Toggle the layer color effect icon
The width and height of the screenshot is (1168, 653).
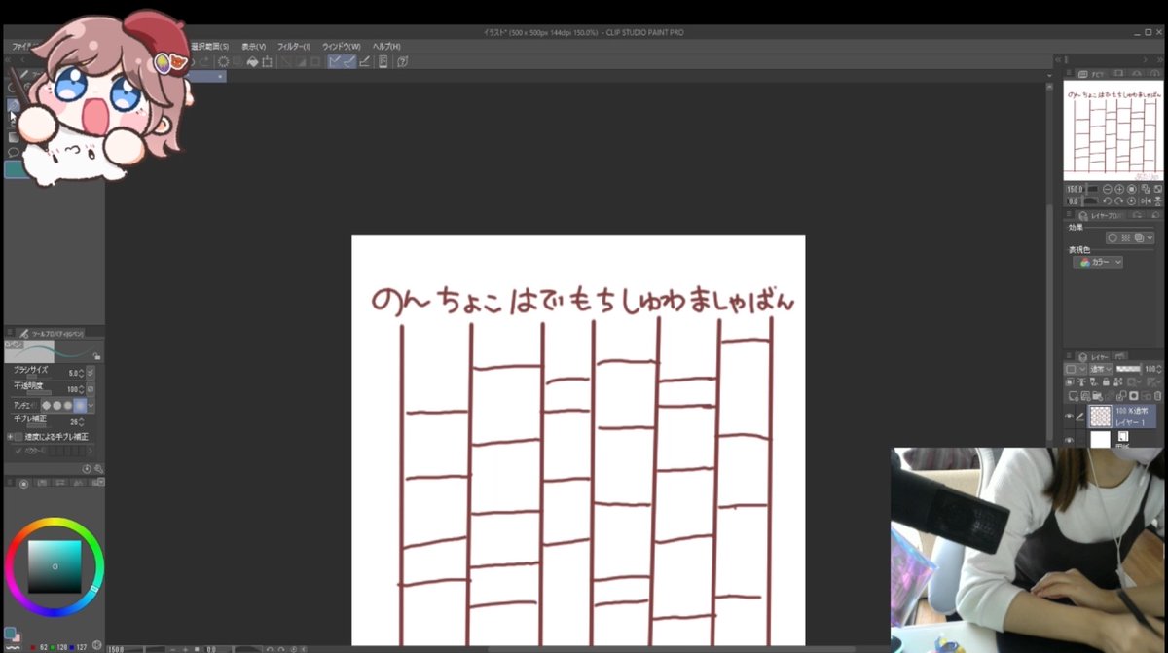[1139, 237]
